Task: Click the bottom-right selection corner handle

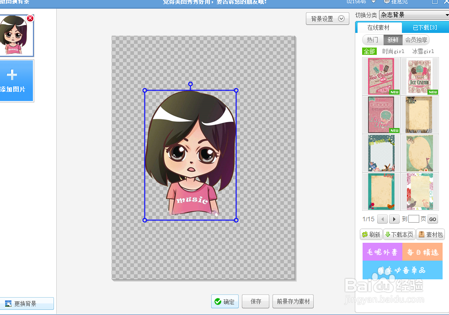Action: 236,220
